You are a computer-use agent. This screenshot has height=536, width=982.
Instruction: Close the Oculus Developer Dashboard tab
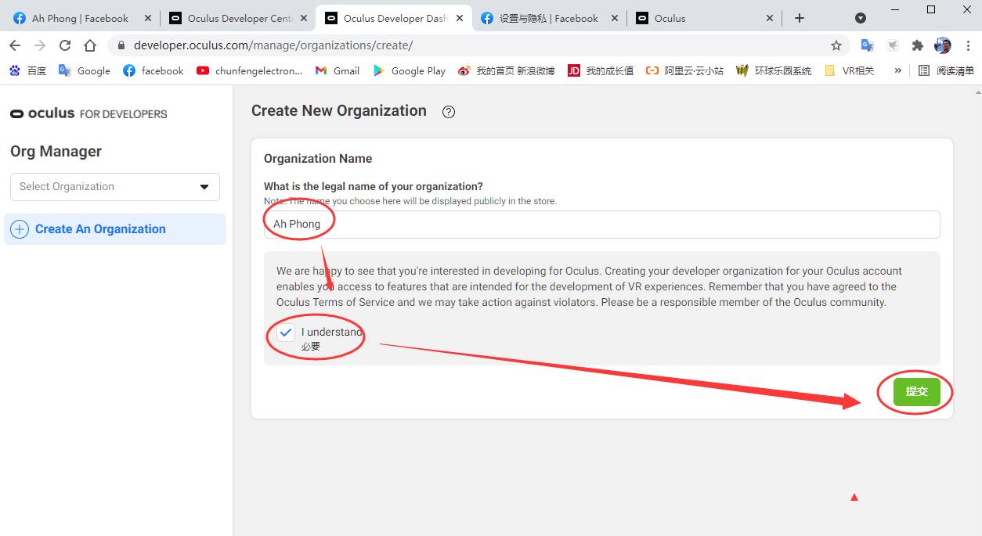[x=459, y=18]
